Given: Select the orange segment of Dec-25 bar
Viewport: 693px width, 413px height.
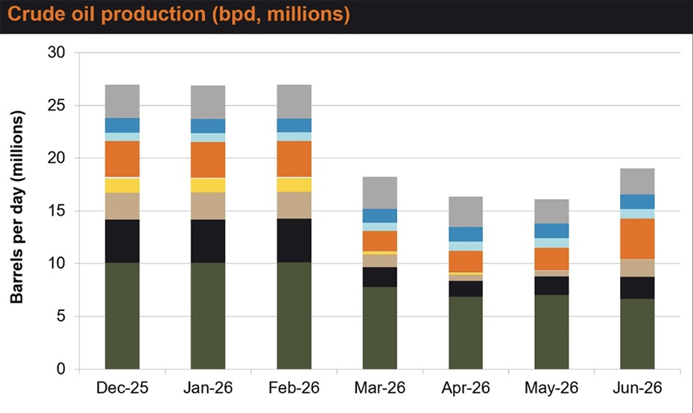Looking at the screenshot, I should pos(122,159).
